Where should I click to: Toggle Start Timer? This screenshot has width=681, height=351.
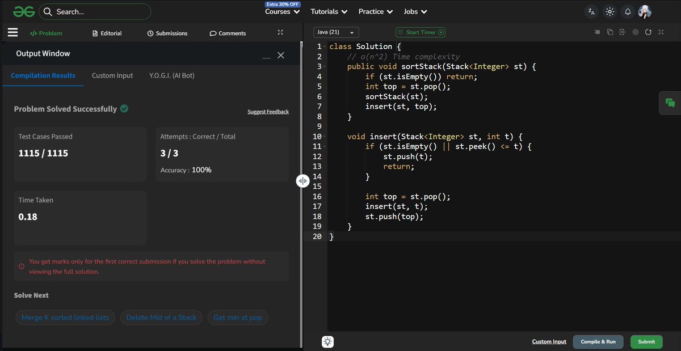pos(421,32)
